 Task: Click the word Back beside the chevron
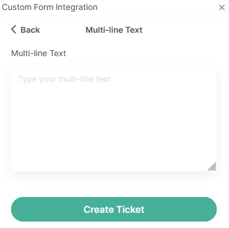pyautogui.click(x=30, y=30)
